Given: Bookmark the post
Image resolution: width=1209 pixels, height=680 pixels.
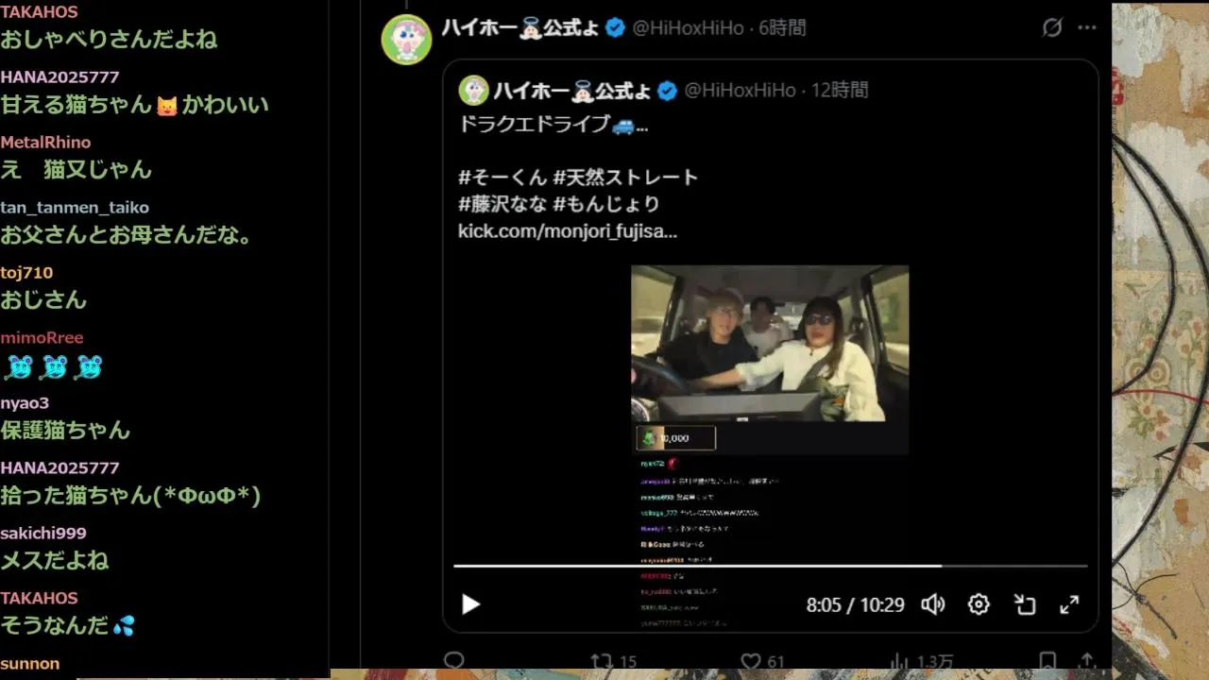Looking at the screenshot, I should [1047, 661].
